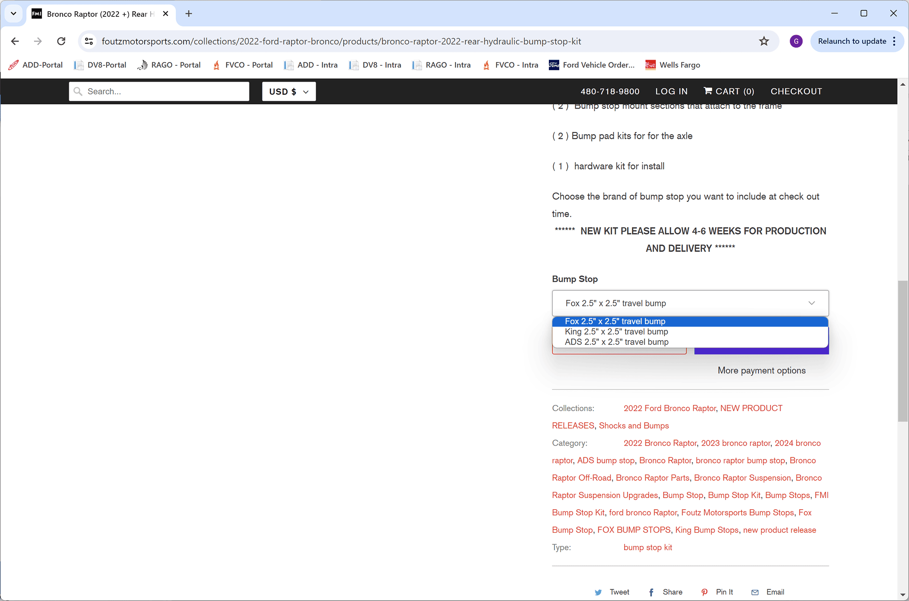Open the ADD-Portal bookmark
Screen dimensions: 909x601
pos(35,65)
